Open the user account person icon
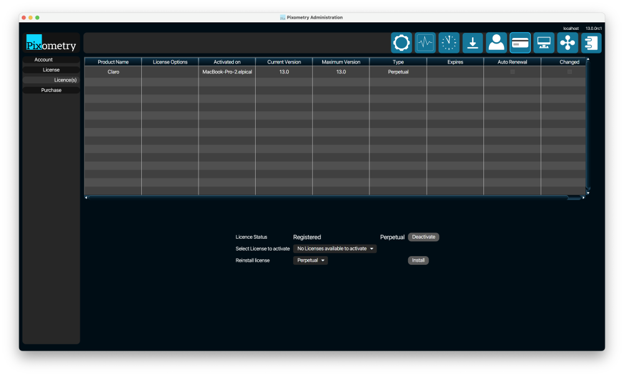The image size is (624, 376). pyautogui.click(x=496, y=42)
